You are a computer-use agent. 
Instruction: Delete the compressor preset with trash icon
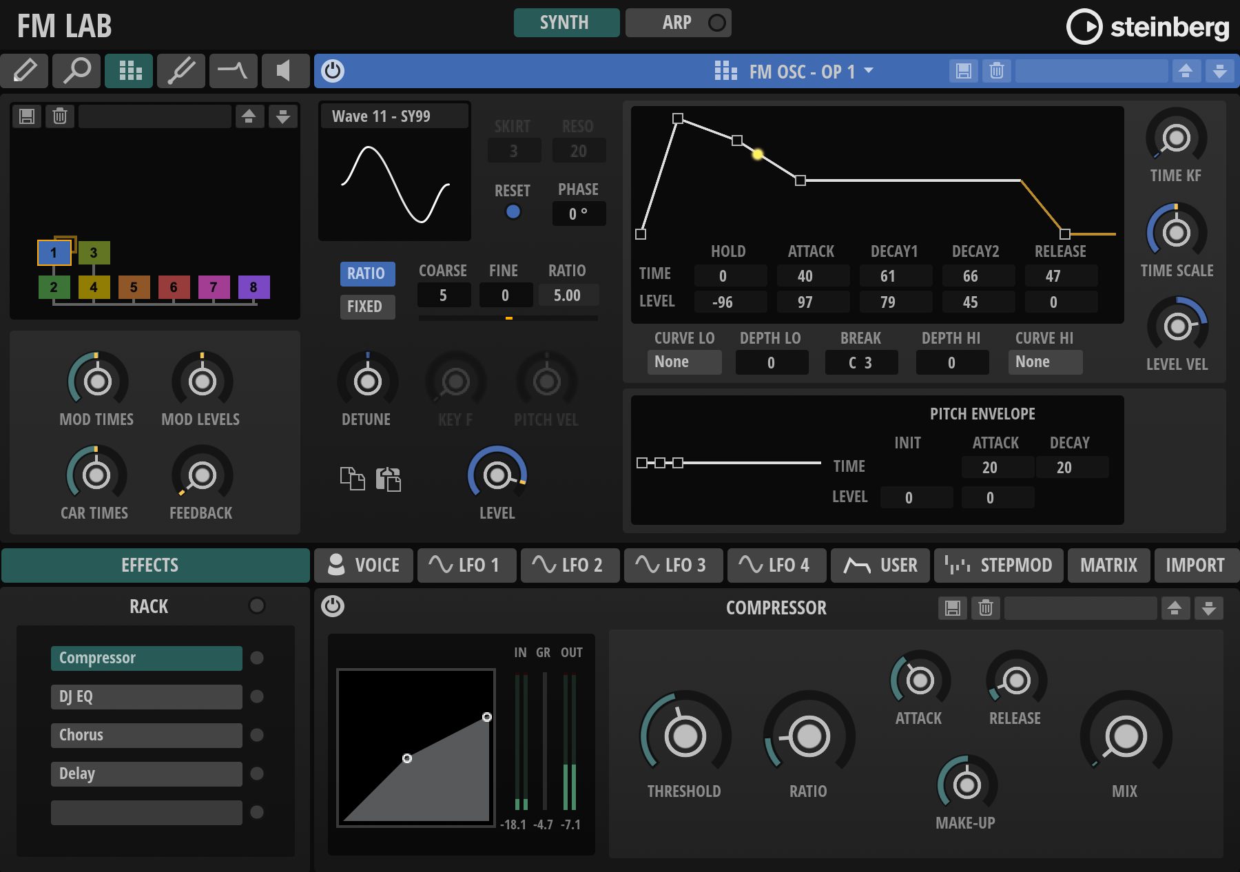click(x=986, y=608)
